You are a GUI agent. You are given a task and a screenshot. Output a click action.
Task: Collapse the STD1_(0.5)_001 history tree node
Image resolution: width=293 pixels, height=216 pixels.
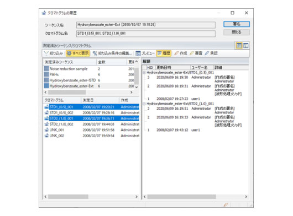[144, 73]
